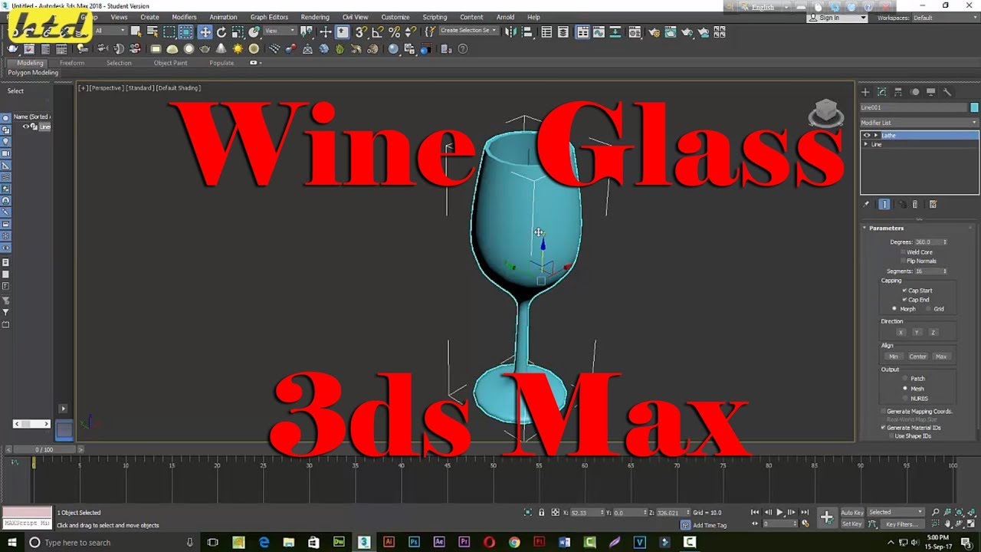This screenshot has height=552, width=981.
Task: Open the Customize menu
Action: 395,17
